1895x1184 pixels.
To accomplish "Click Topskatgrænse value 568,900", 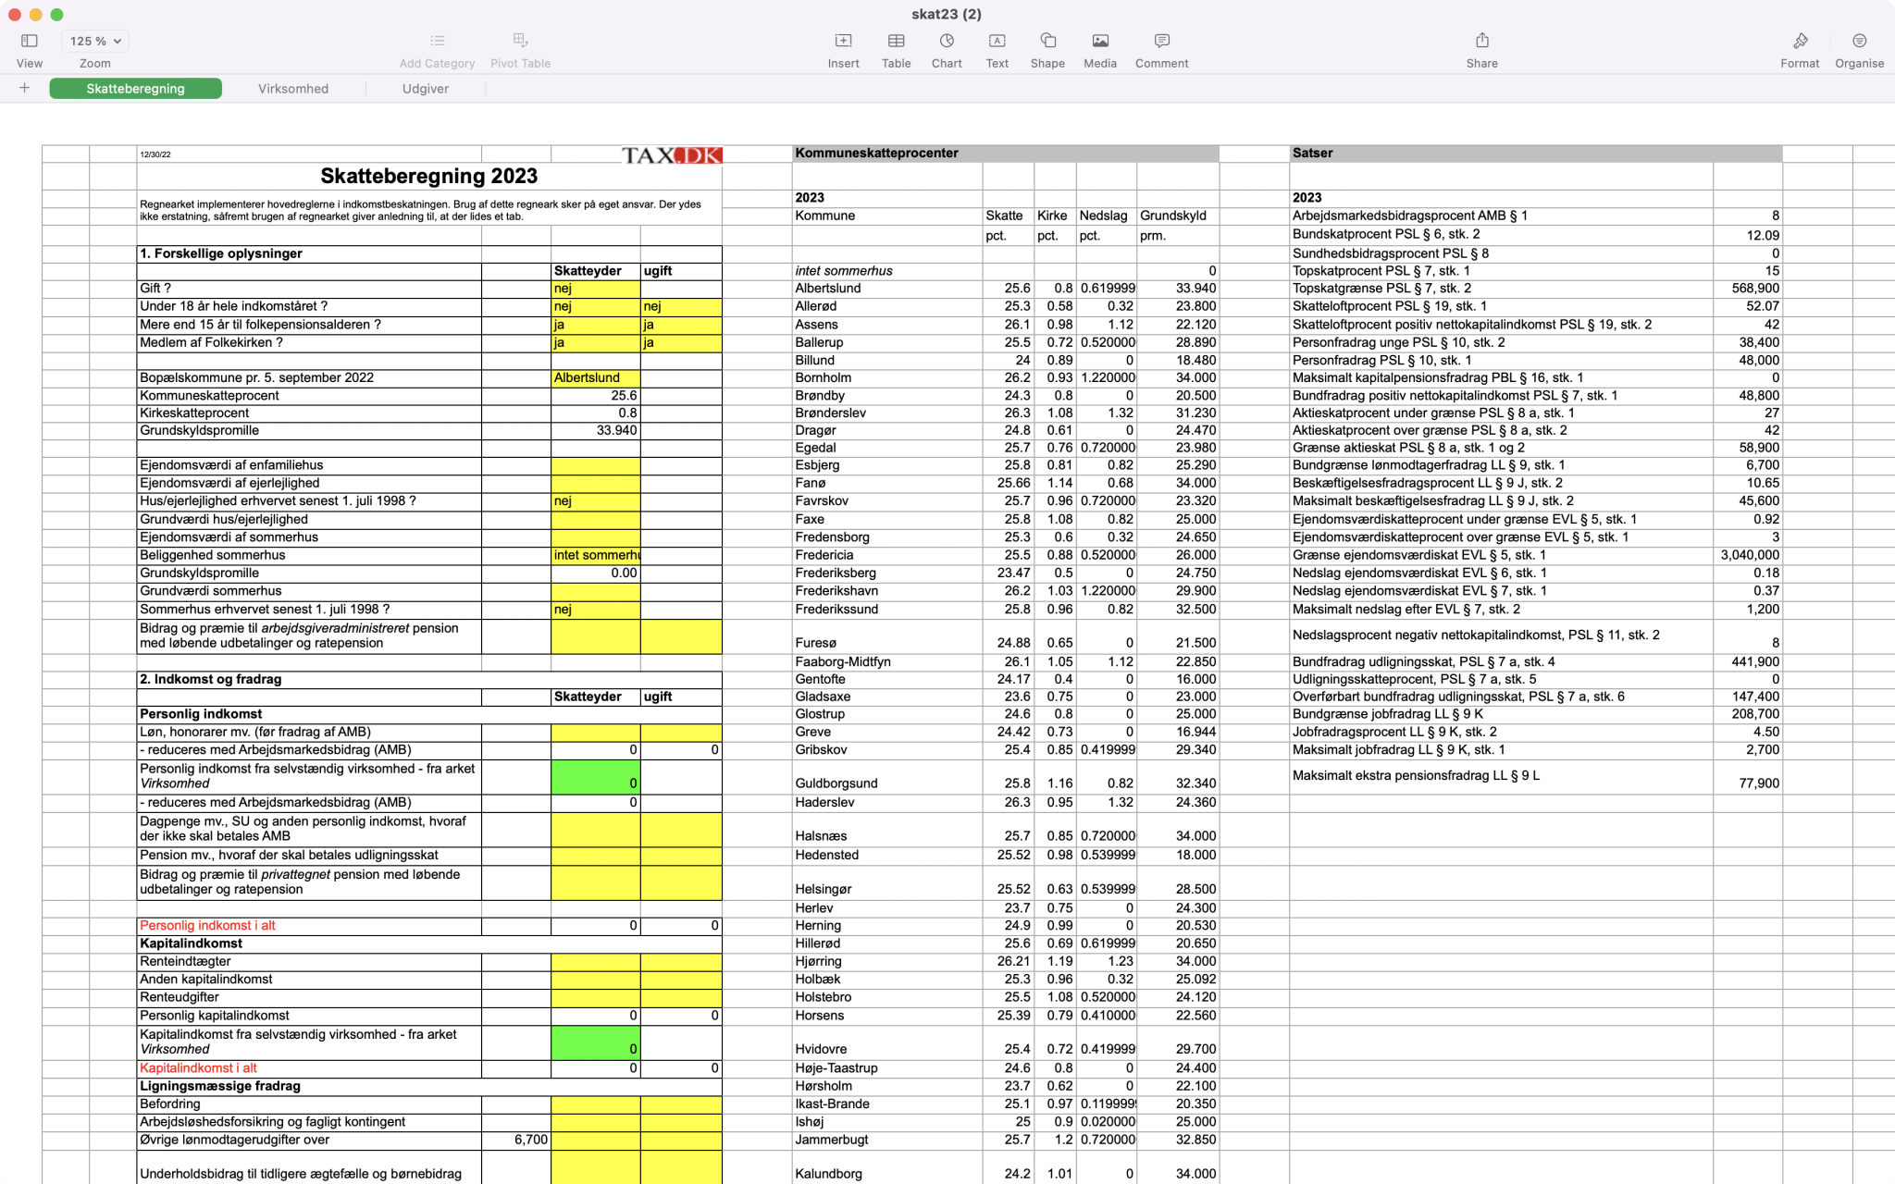I will click(x=1747, y=289).
